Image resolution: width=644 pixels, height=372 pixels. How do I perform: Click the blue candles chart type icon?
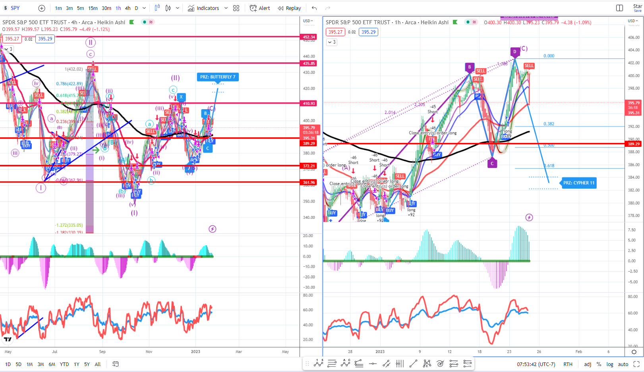tap(157, 8)
